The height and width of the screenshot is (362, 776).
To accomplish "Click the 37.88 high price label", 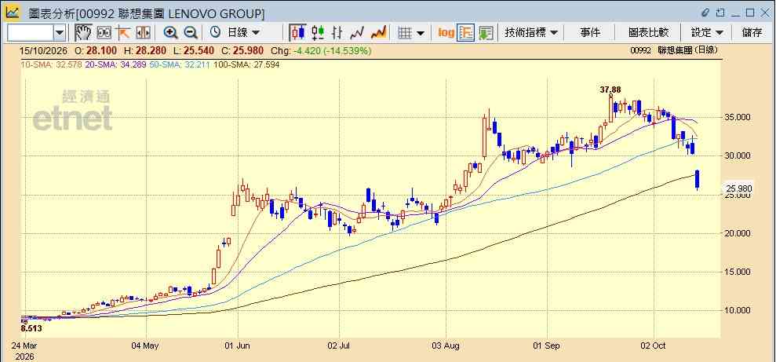I will [x=610, y=90].
